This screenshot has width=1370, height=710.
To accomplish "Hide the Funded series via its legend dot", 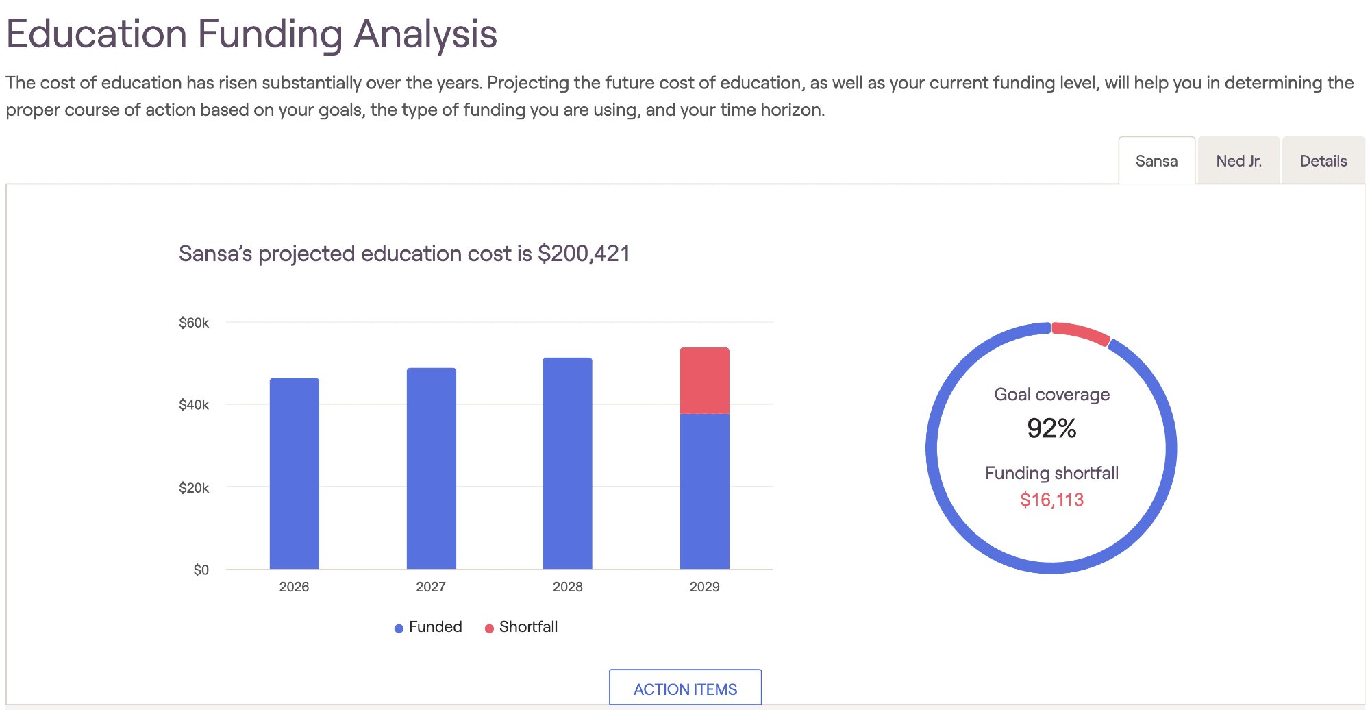I will pos(398,626).
